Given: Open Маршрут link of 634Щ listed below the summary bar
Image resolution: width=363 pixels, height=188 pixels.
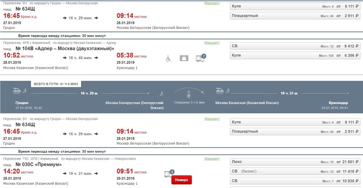Looking at the screenshot, I should [x=212, y=119].
